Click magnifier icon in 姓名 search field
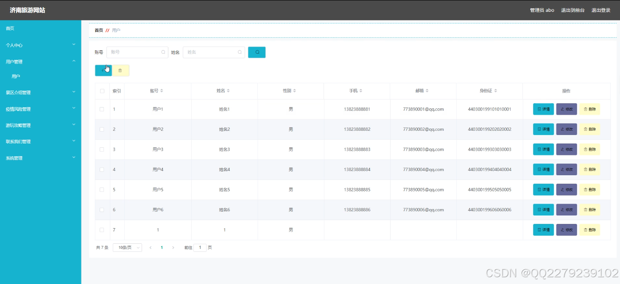This screenshot has height=284, width=620. pyautogui.click(x=240, y=52)
